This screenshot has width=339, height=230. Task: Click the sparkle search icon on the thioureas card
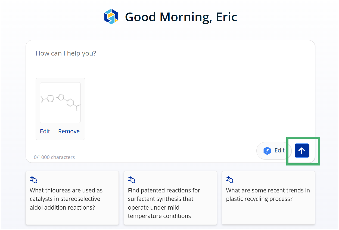[x=33, y=179]
